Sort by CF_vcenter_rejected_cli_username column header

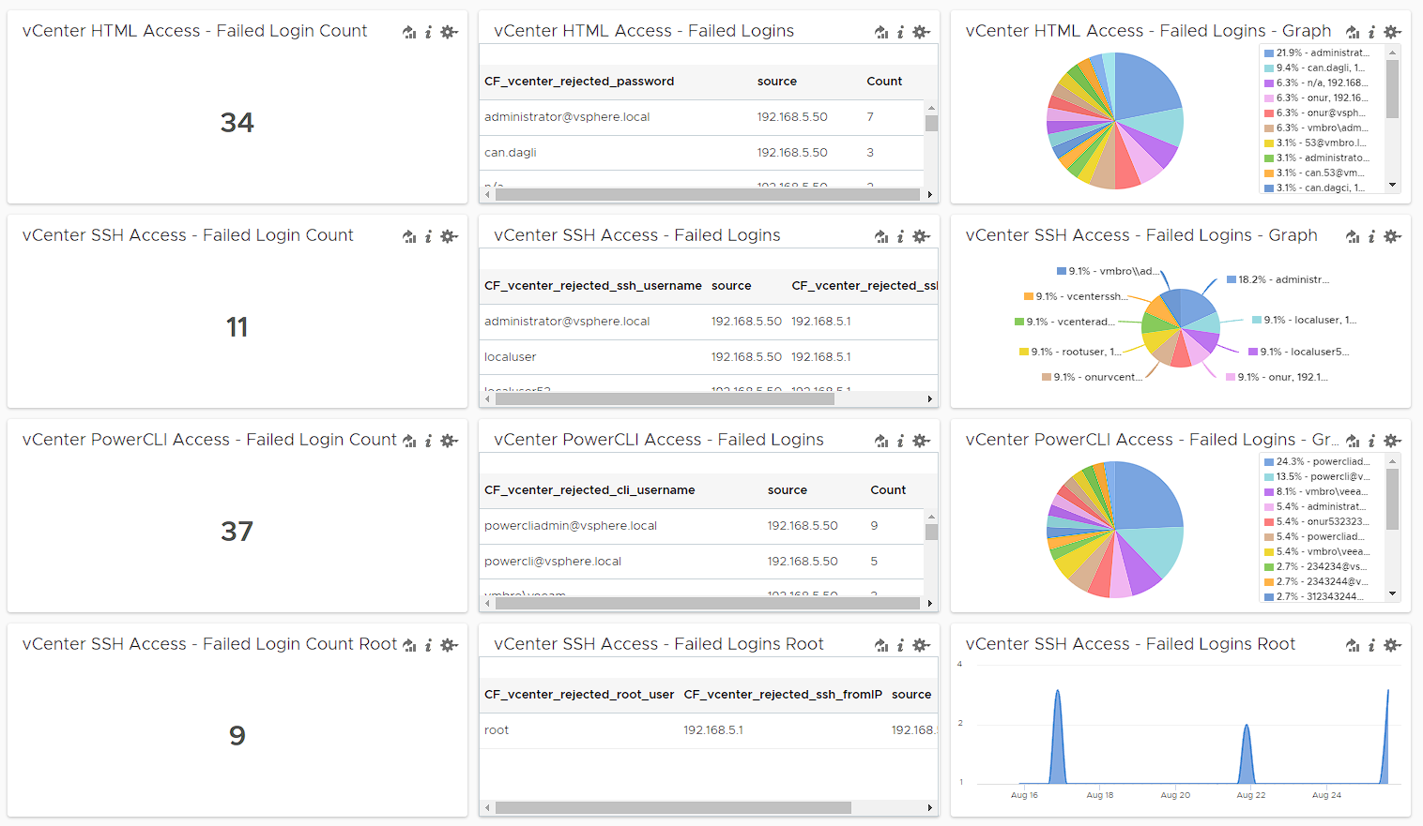click(x=589, y=490)
